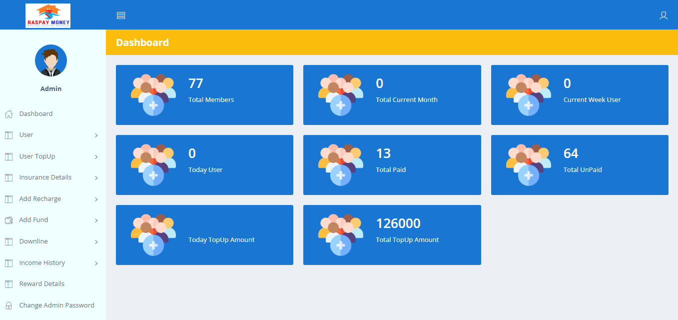Expand the Insurance Details chevron
This screenshot has width=678, height=320.
96,178
